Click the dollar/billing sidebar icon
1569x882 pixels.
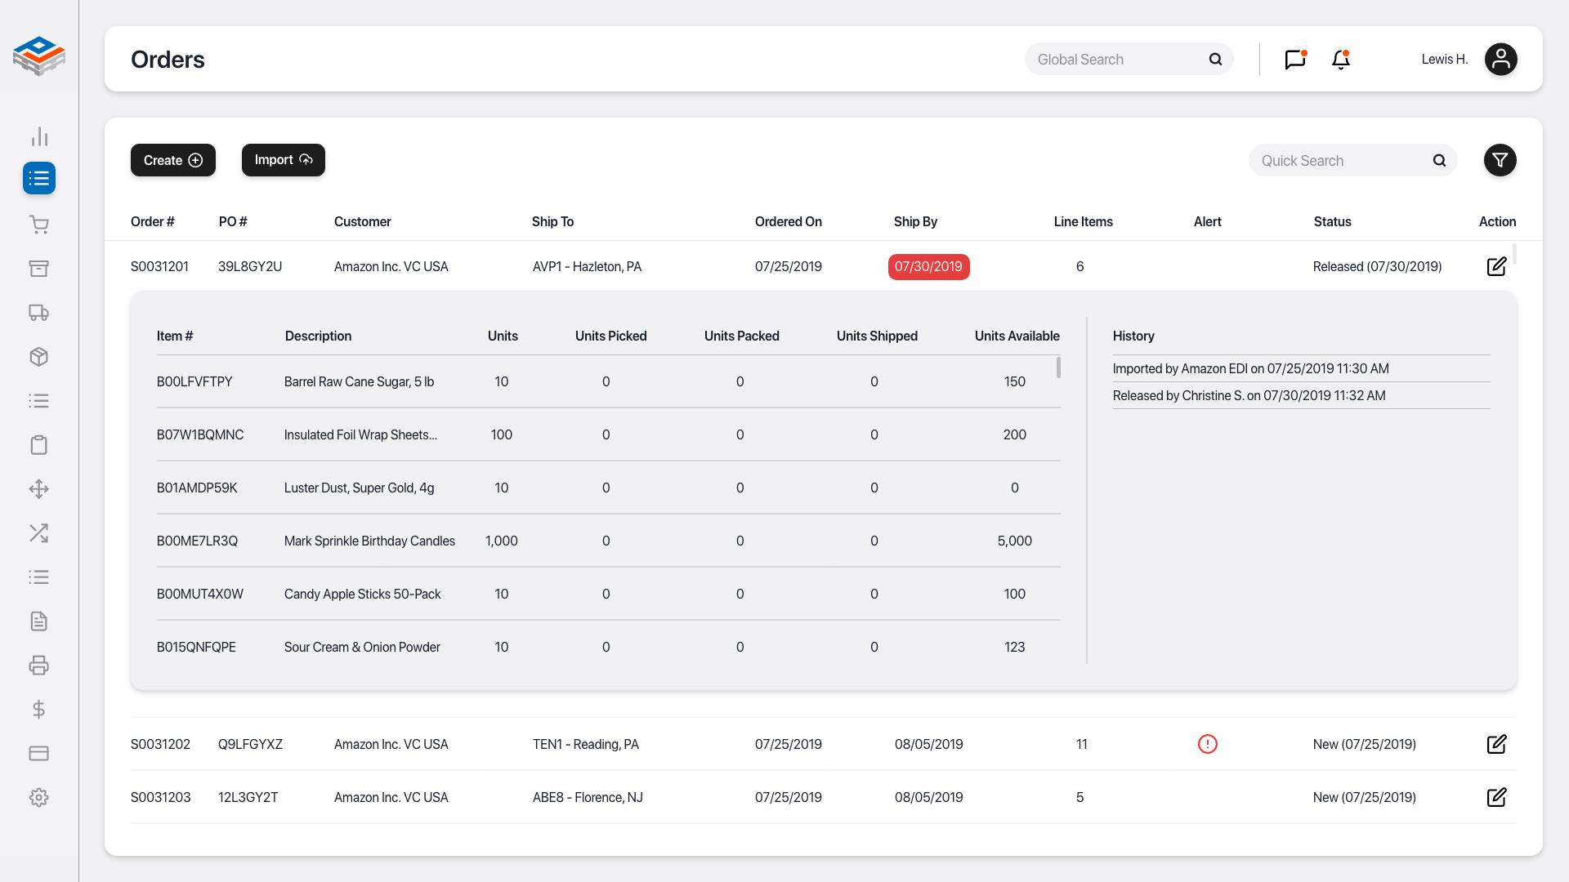coord(38,709)
